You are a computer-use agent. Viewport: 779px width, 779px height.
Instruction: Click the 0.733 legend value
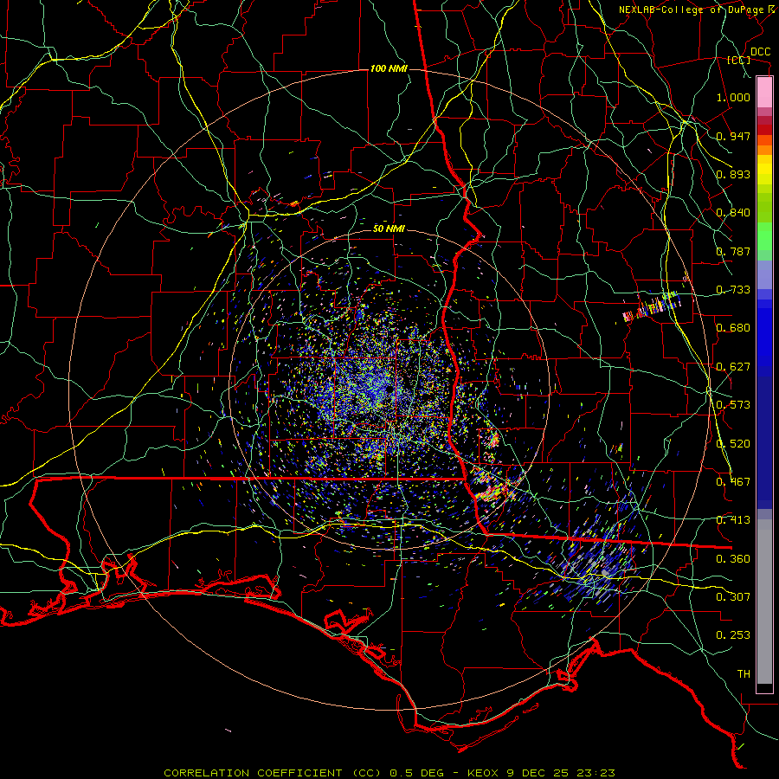[x=733, y=290]
